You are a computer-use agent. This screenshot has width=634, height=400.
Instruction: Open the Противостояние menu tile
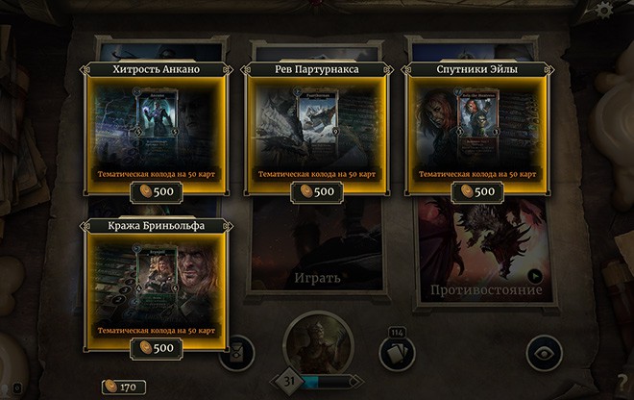[486, 251]
